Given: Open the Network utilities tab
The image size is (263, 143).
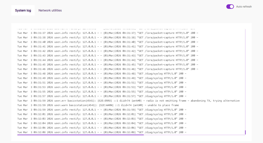Looking at the screenshot, I should pos(50,11).
